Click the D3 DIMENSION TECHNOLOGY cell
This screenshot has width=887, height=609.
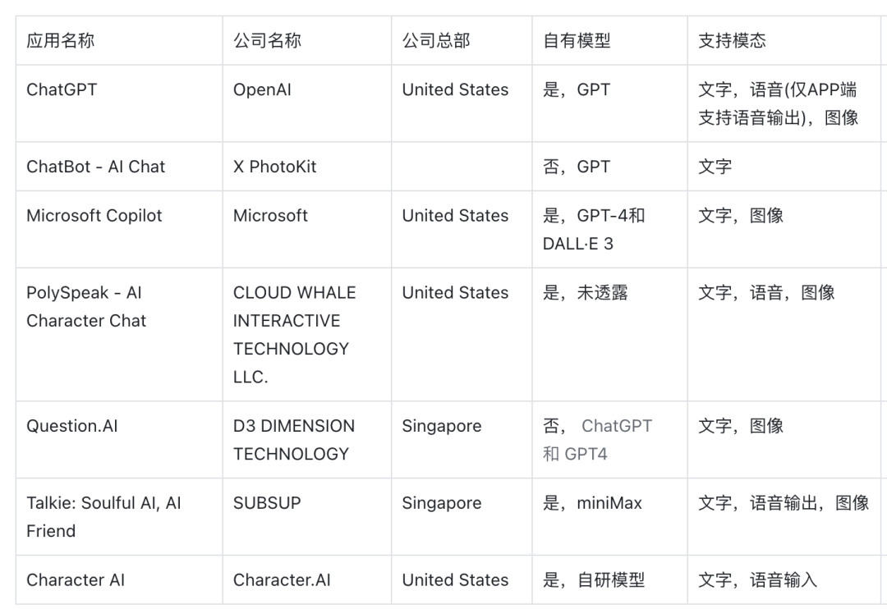pos(306,439)
